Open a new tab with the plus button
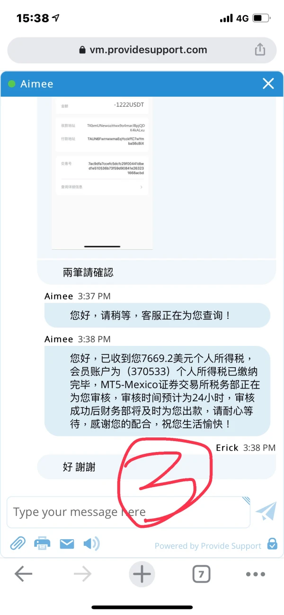 (x=142, y=574)
